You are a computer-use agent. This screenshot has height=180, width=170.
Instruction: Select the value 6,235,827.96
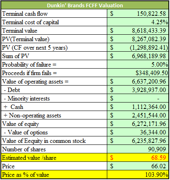tap(149, 141)
